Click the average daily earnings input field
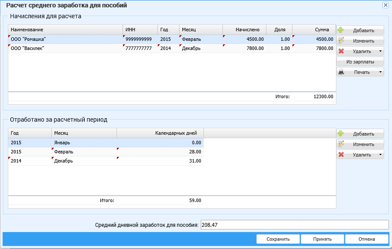This screenshot has width=392, height=249. coord(295,225)
